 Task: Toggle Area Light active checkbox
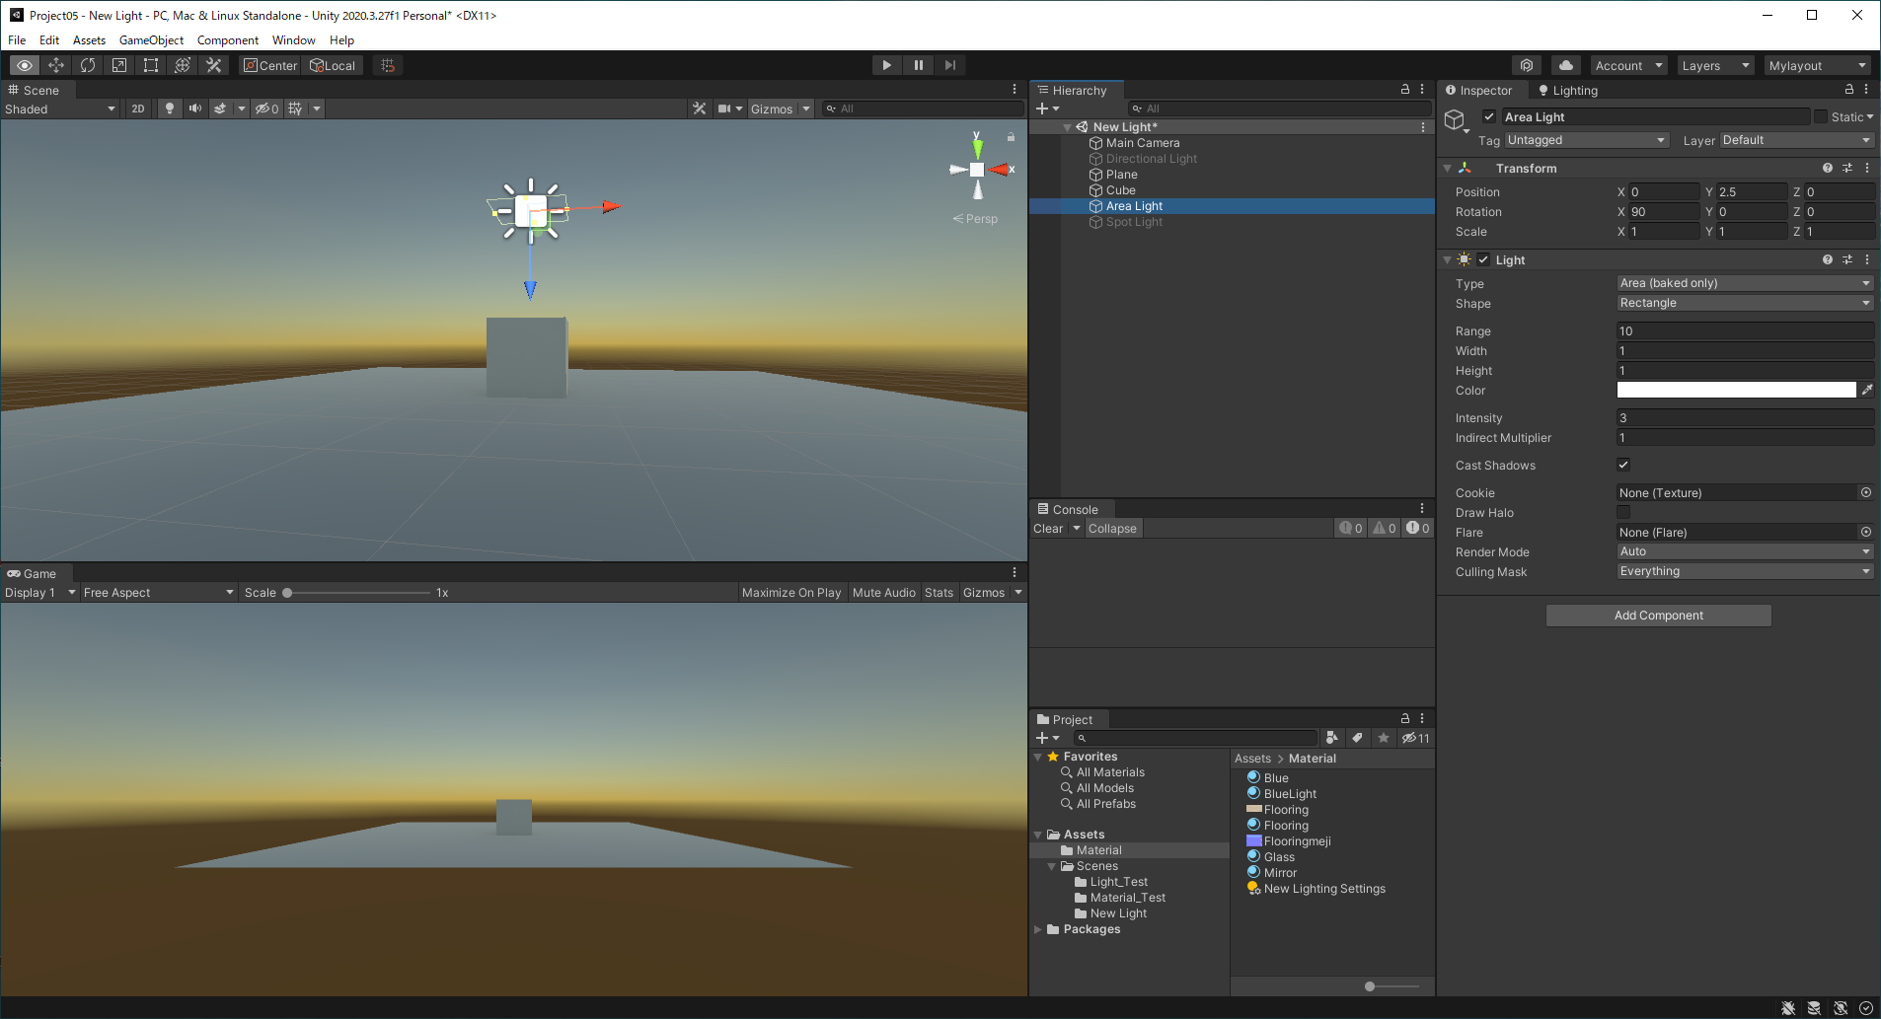coord(1489,116)
